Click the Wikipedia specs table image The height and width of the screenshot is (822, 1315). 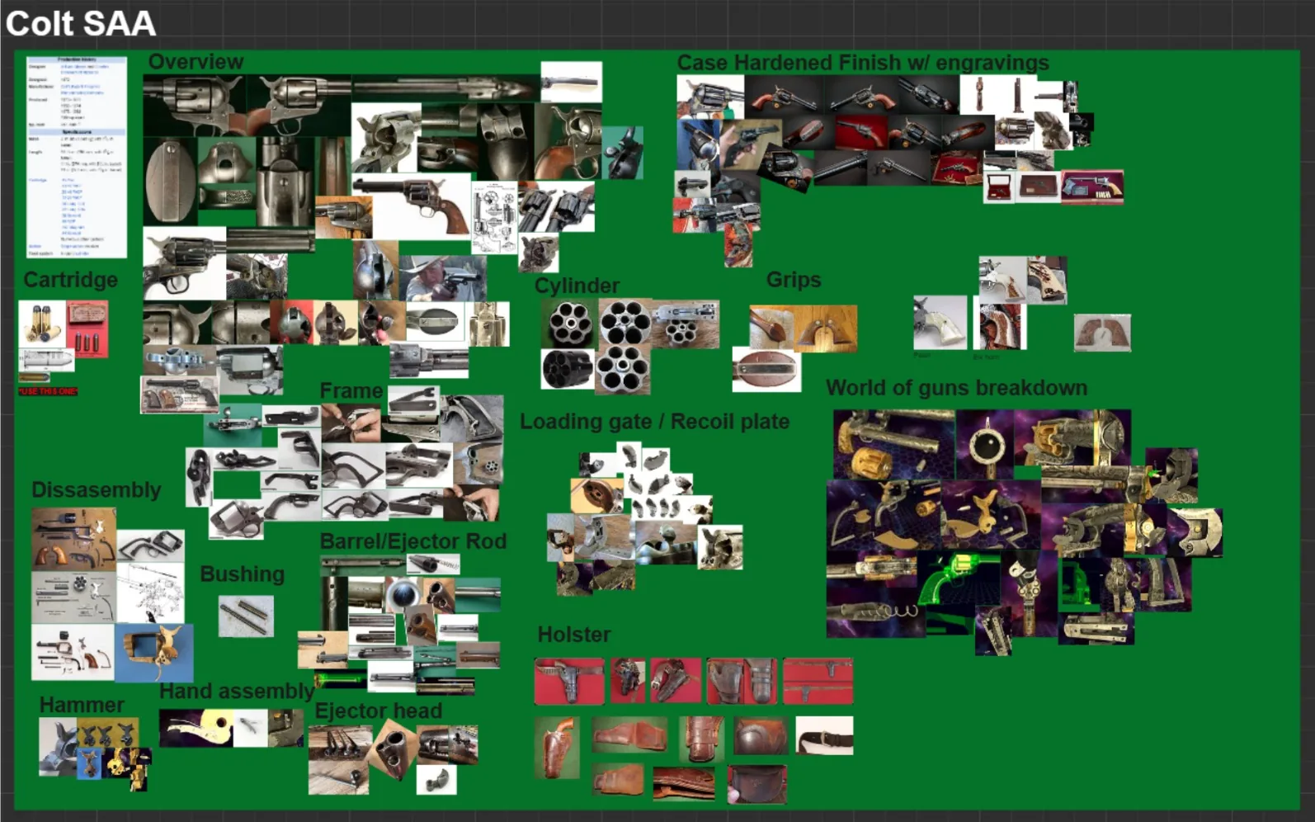77,157
